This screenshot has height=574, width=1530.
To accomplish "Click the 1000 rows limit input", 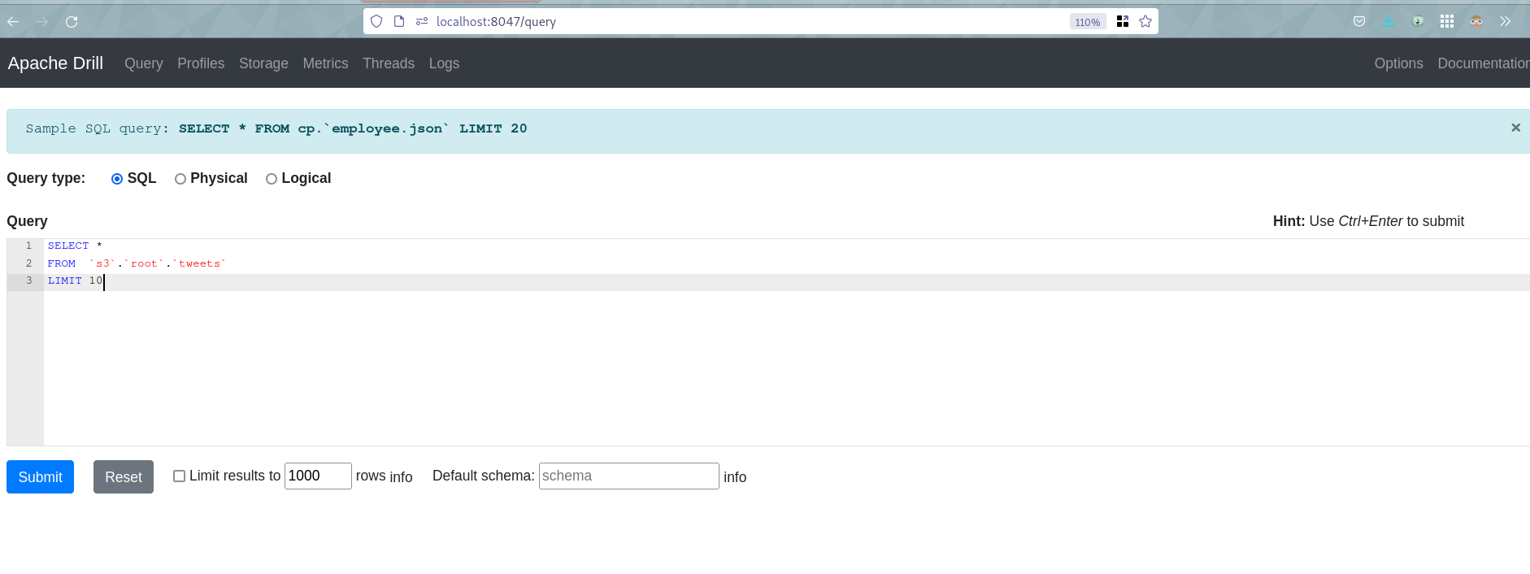I will coord(318,476).
